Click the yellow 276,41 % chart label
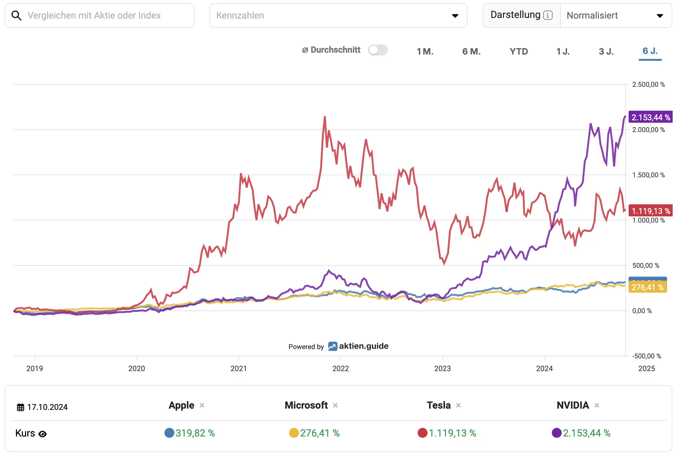The image size is (677, 457). coord(648,287)
